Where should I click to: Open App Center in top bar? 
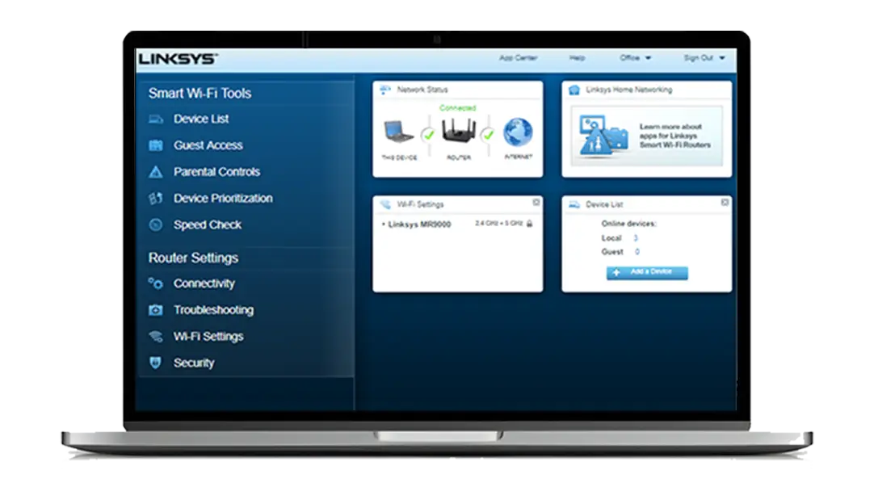[x=519, y=58]
